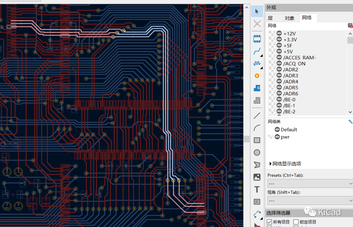Check the 所有项目 checkbox

(269, 222)
